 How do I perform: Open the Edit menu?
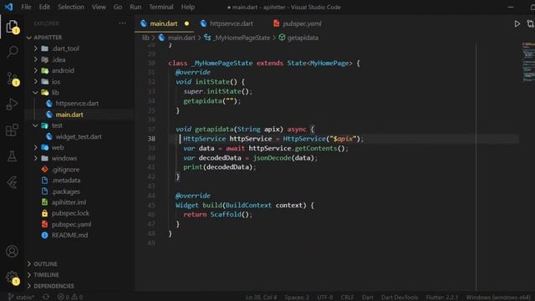44,7
